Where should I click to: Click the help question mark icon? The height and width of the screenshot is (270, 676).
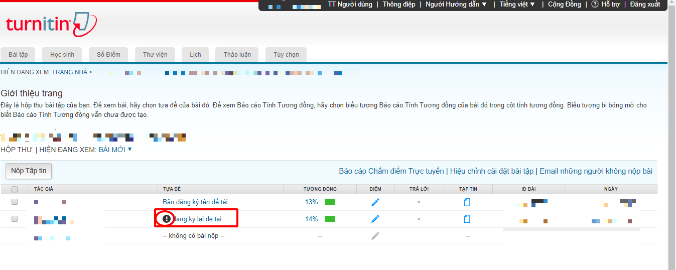[595, 5]
